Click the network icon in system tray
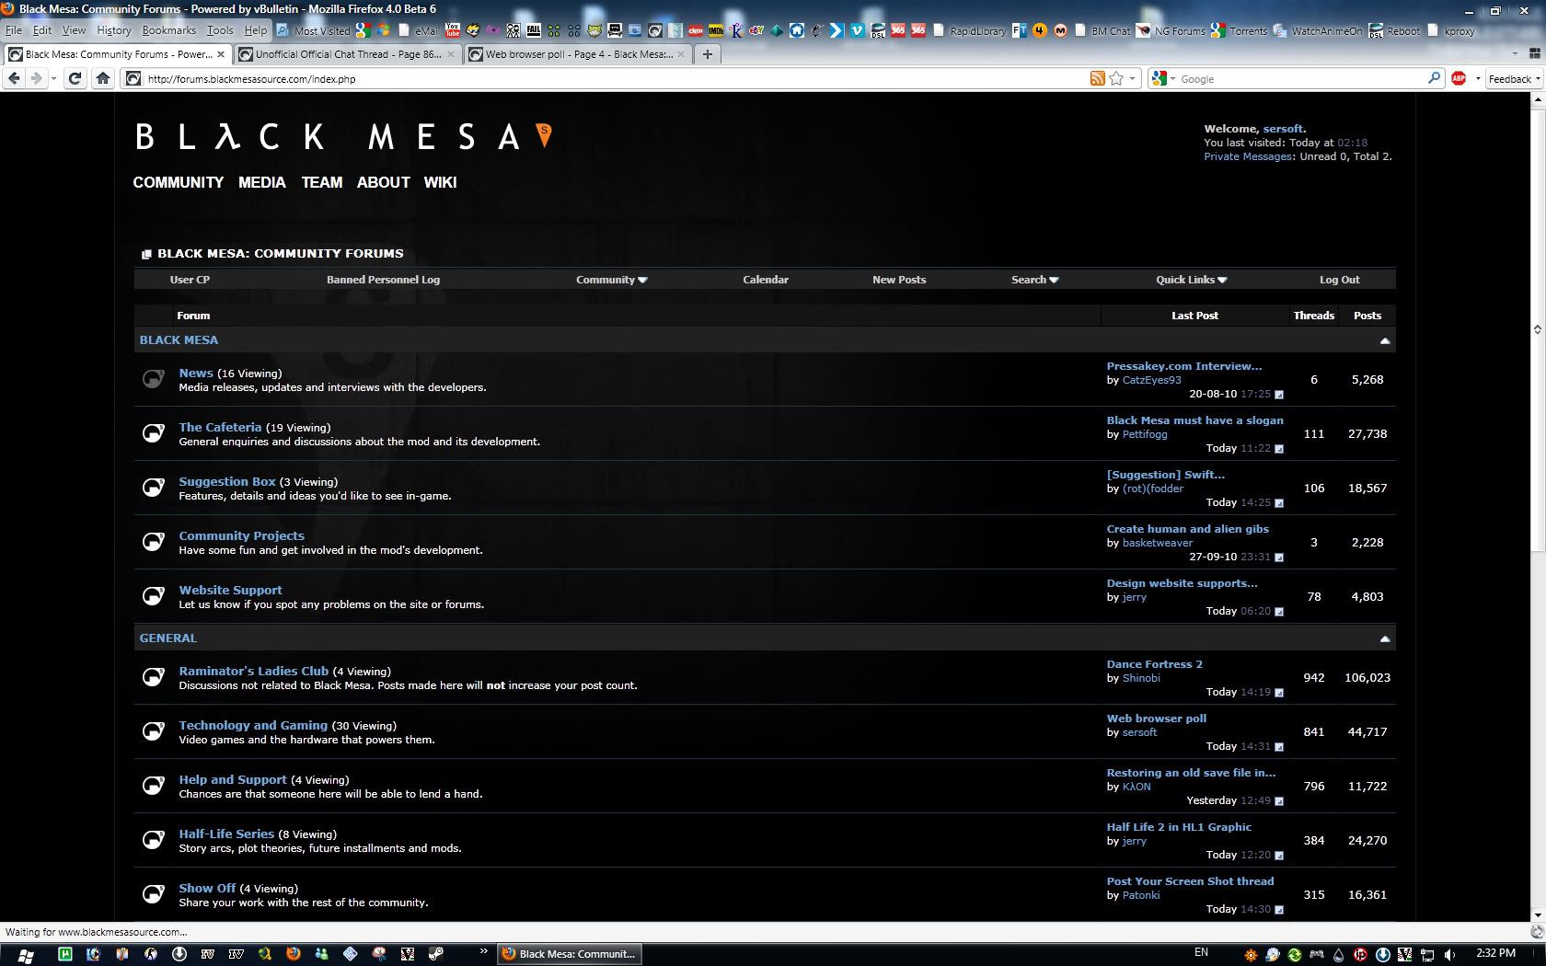Screen dimensions: 1546x966 pyautogui.click(x=1427, y=954)
